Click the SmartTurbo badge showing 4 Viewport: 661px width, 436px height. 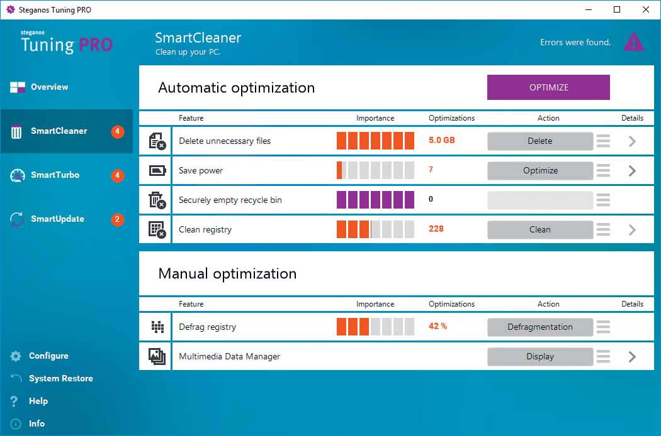pos(118,175)
